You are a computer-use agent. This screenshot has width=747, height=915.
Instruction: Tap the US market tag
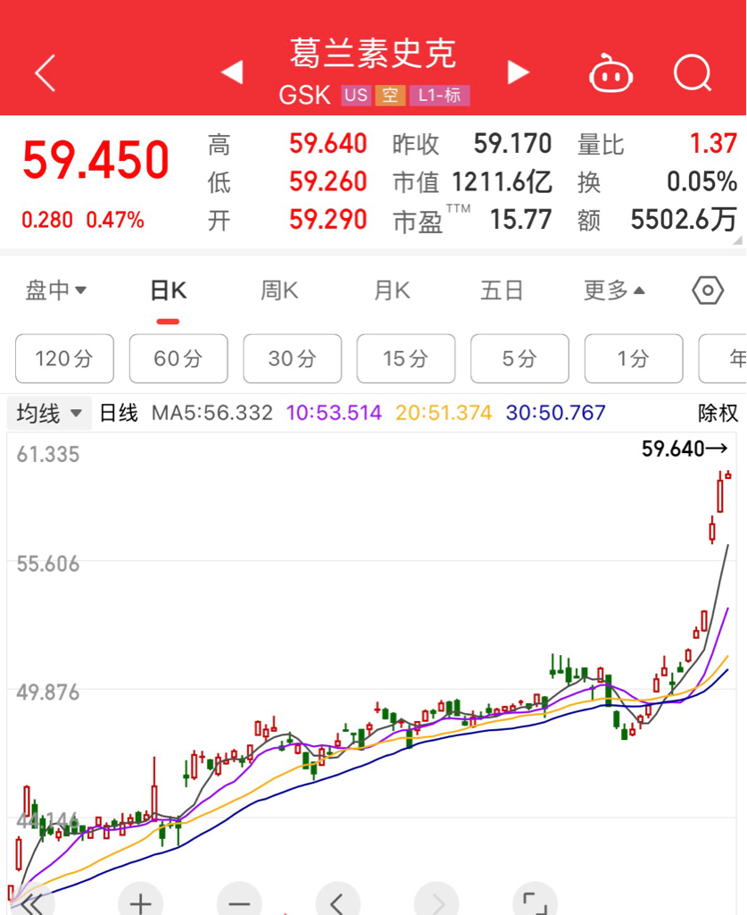pyautogui.click(x=356, y=95)
